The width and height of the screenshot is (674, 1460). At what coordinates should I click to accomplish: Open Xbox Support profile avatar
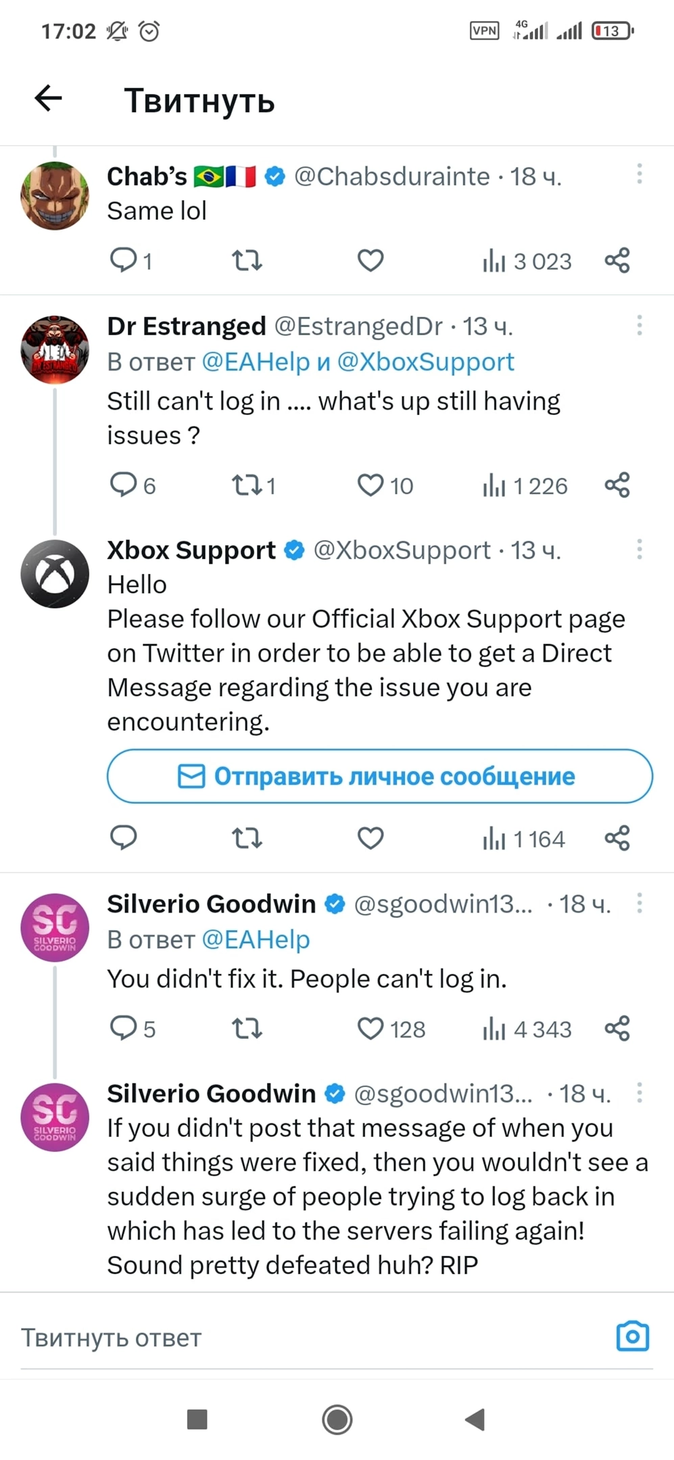(55, 574)
